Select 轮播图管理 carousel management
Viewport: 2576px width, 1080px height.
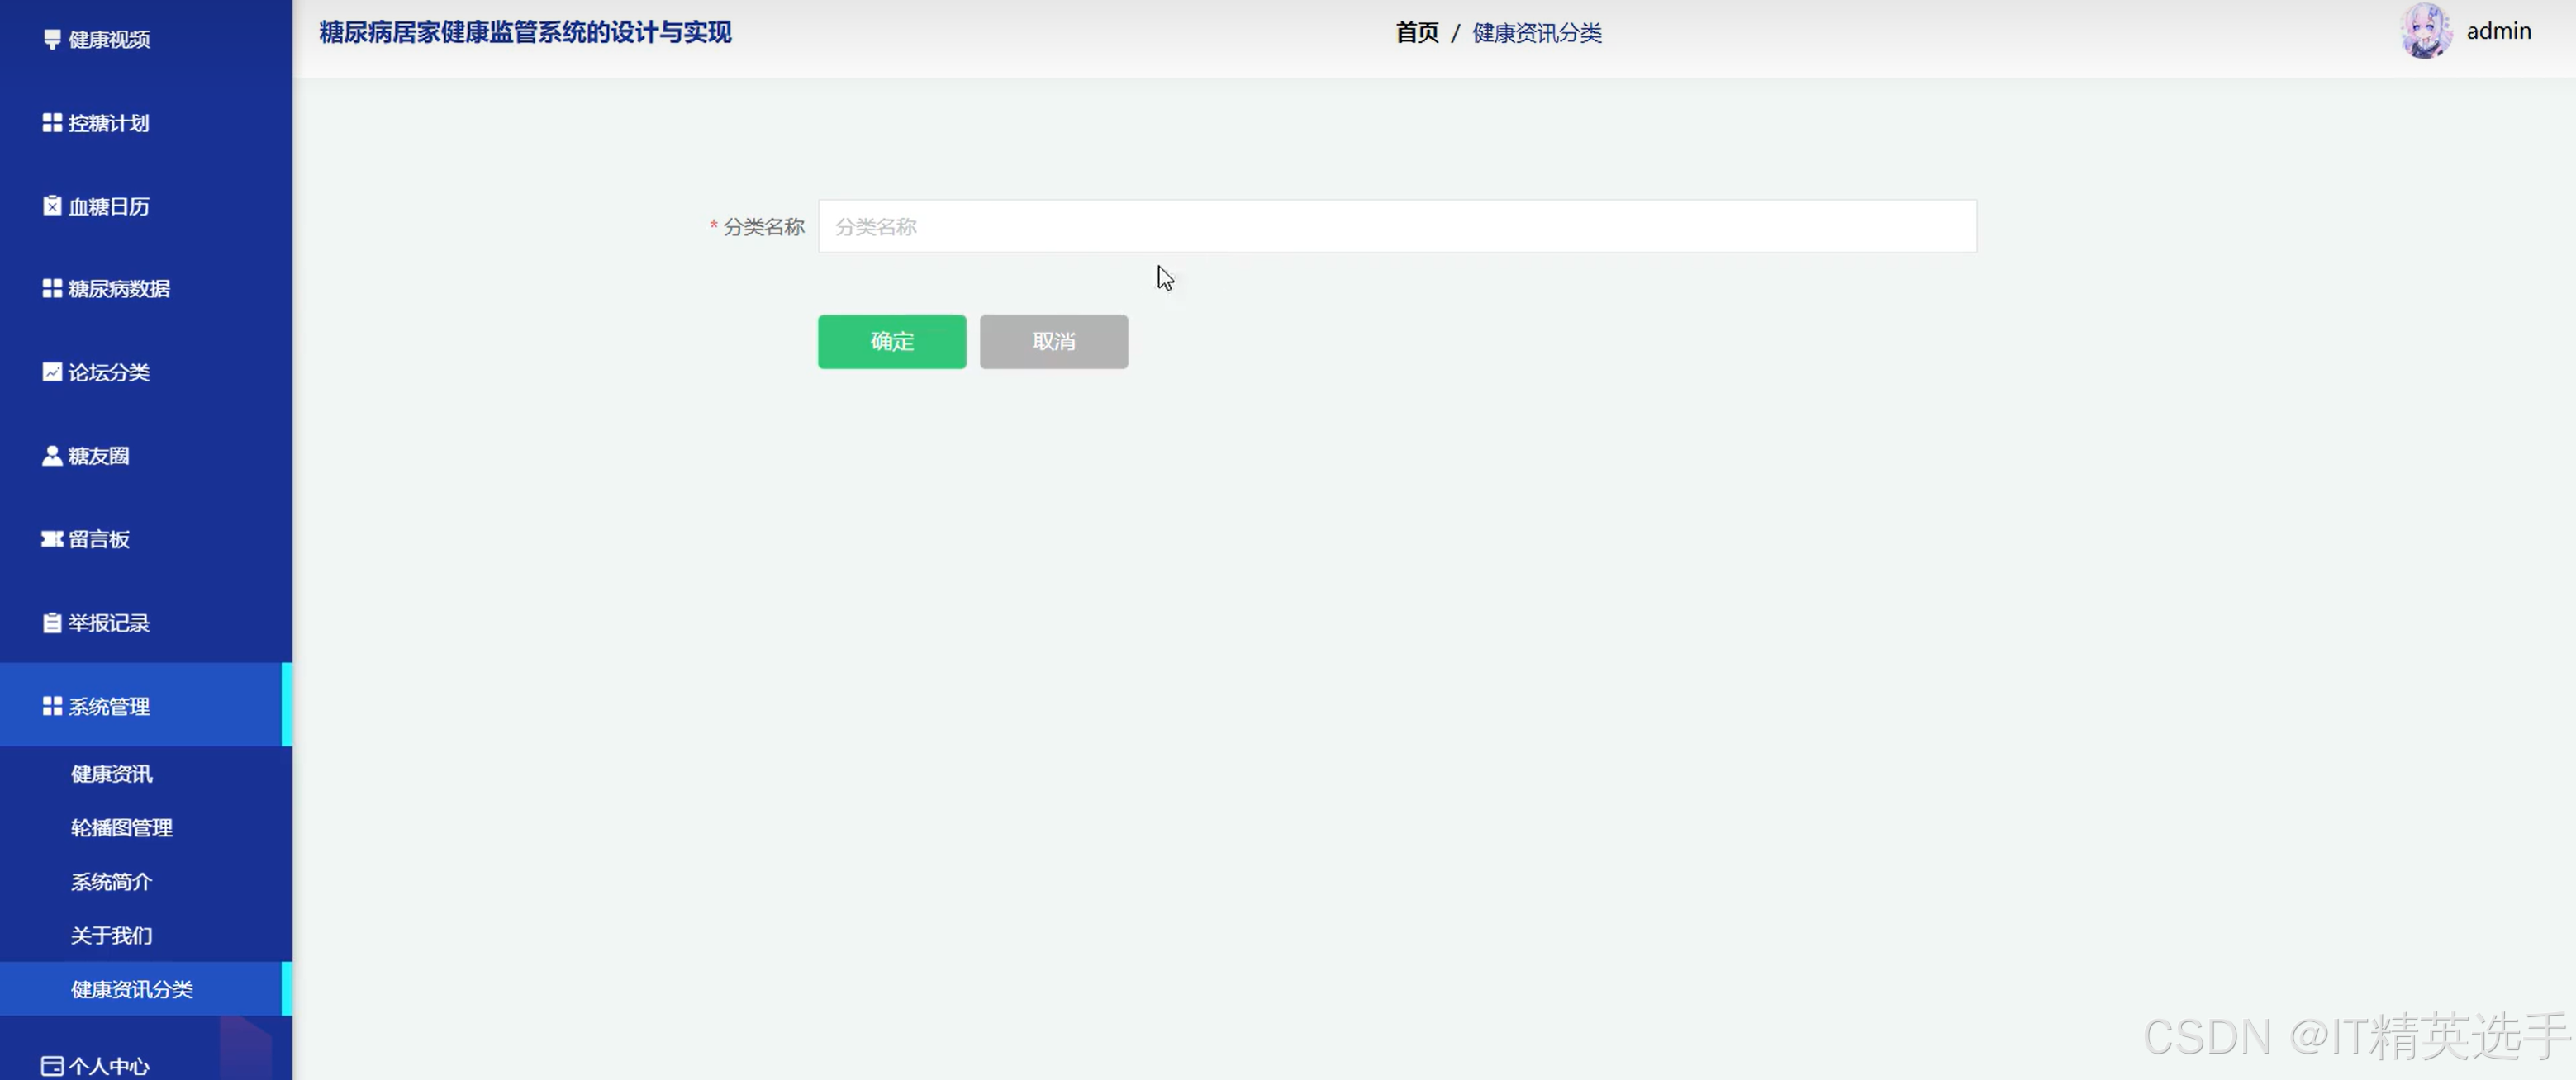click(x=121, y=827)
